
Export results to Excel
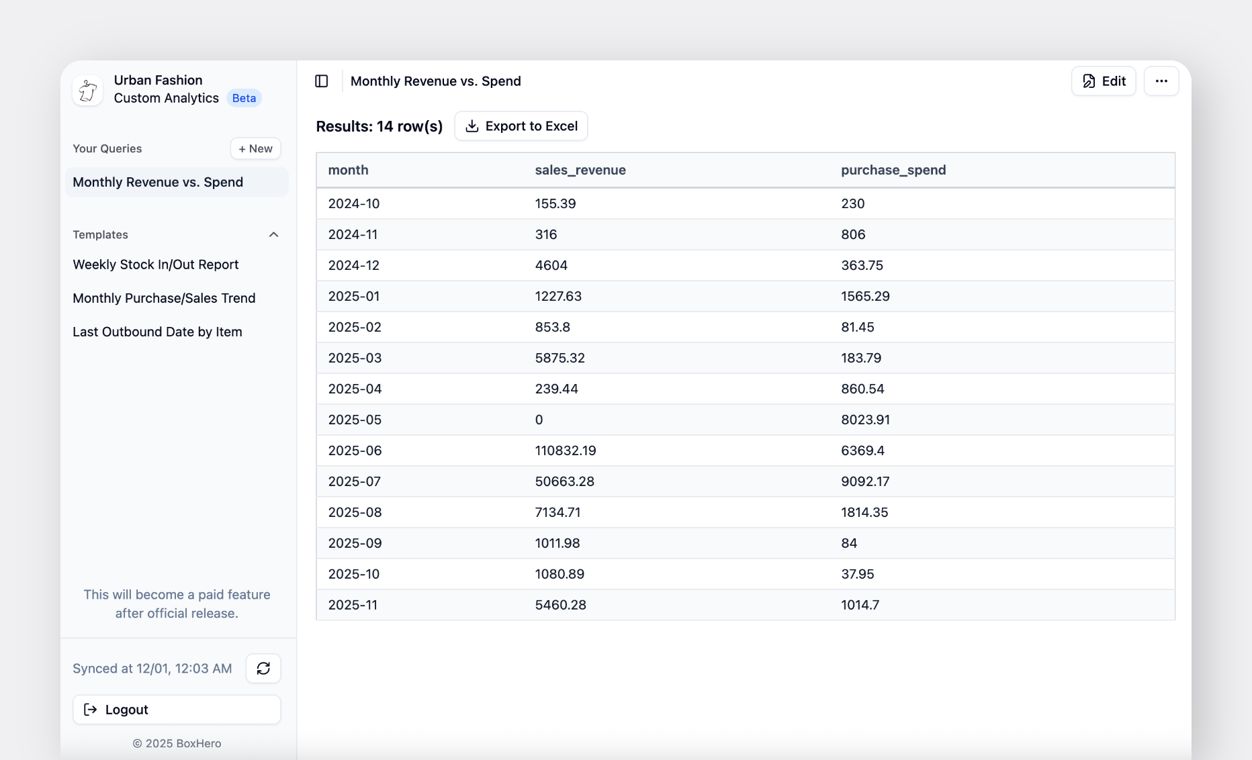coord(521,126)
